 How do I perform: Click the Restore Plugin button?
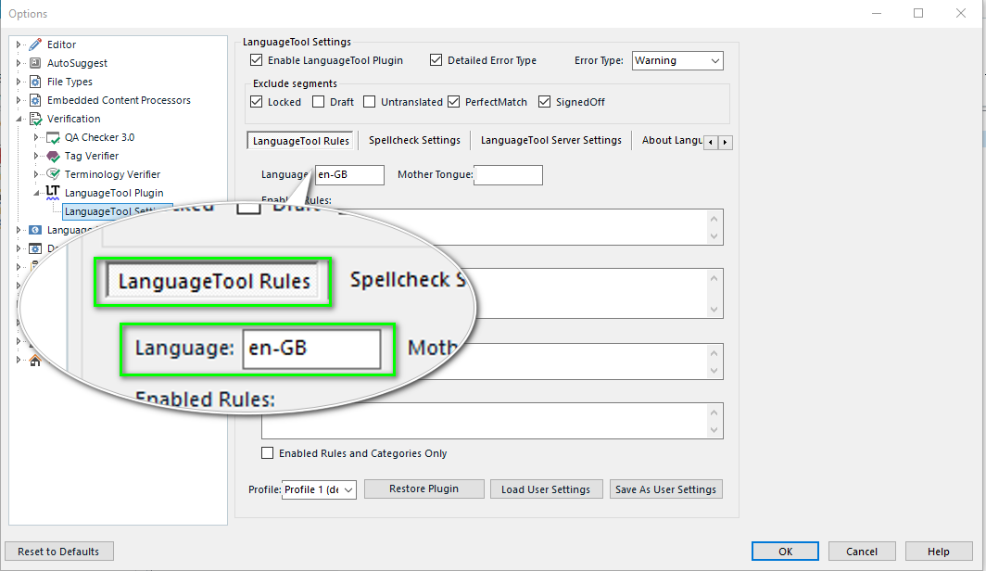pos(423,489)
